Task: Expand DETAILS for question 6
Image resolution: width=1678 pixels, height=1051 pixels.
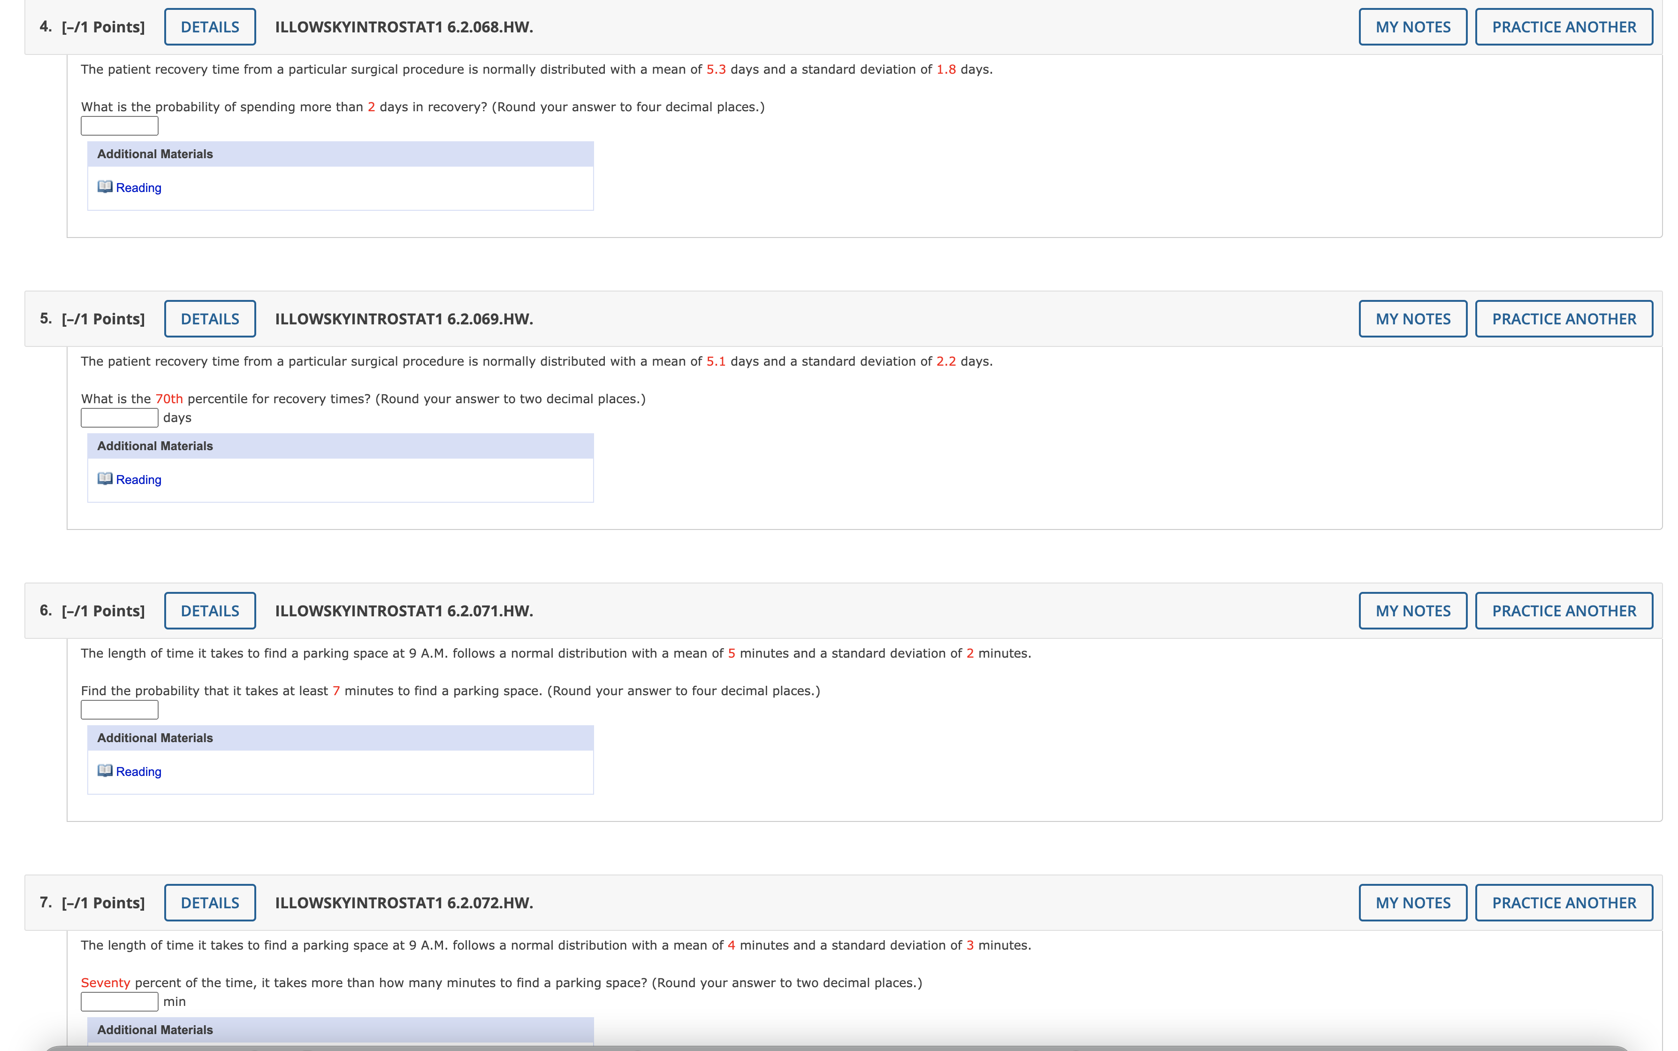Action: click(x=210, y=611)
